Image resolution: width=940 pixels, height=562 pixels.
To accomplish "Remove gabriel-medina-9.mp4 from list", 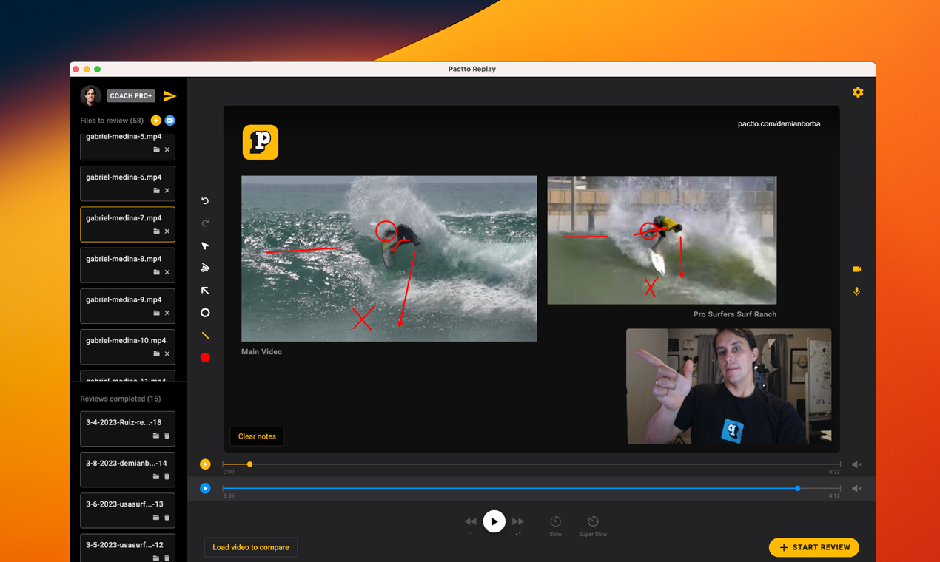I will [x=167, y=313].
